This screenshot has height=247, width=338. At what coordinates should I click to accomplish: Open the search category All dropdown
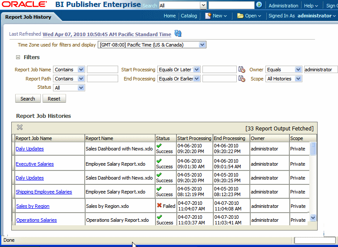coord(203,5)
